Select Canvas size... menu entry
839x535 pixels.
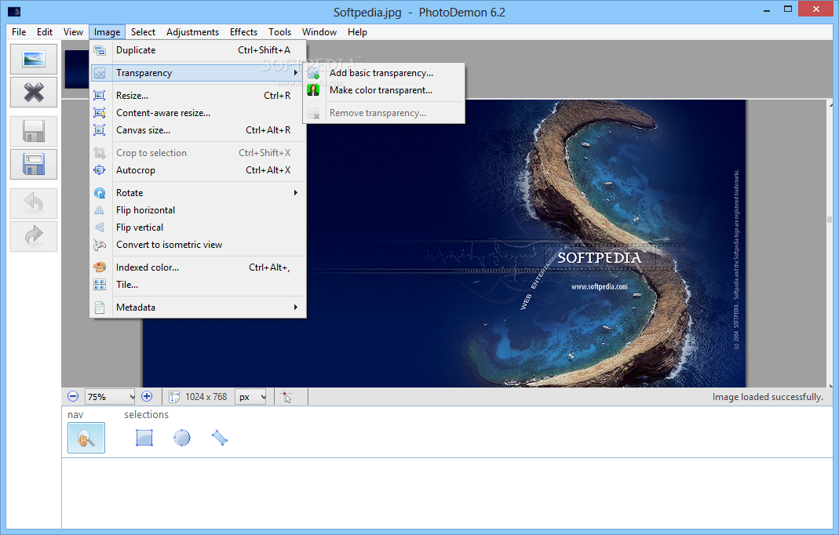click(198, 130)
